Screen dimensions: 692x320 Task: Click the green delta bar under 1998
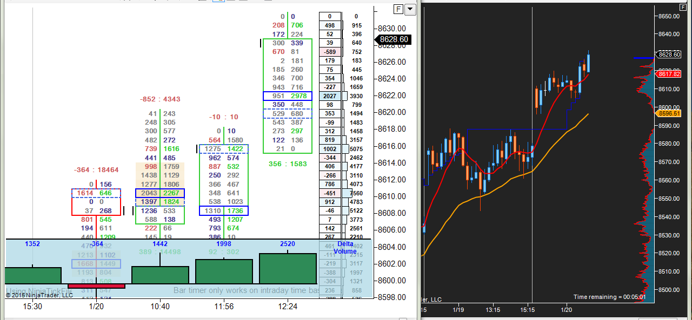click(x=224, y=271)
